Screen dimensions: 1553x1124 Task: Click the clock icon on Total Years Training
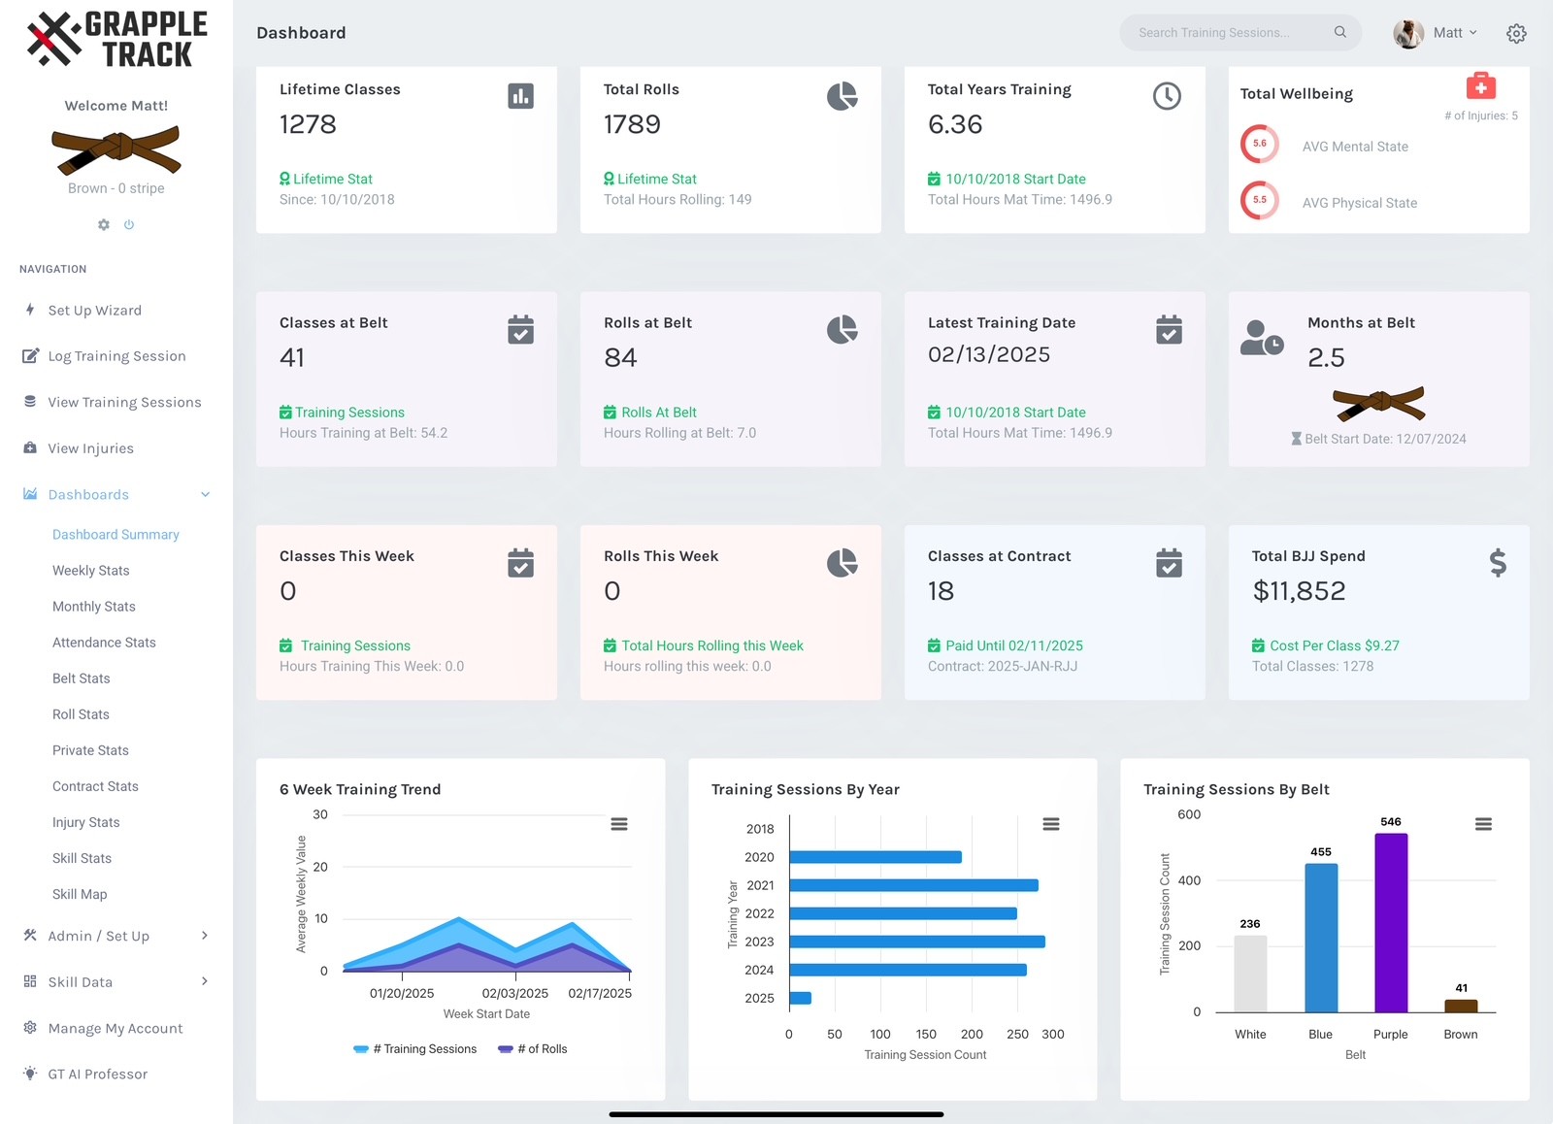click(1167, 96)
